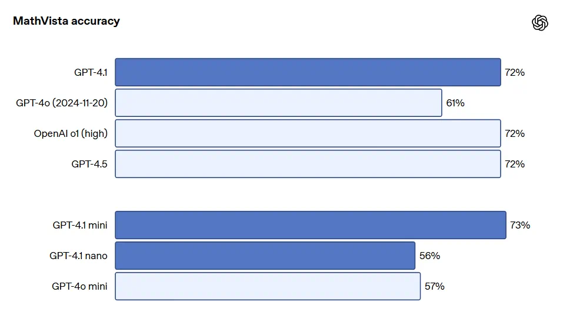563x312 pixels.
Task: Select the GPT-4.1 mini bar
Action: 310,225
